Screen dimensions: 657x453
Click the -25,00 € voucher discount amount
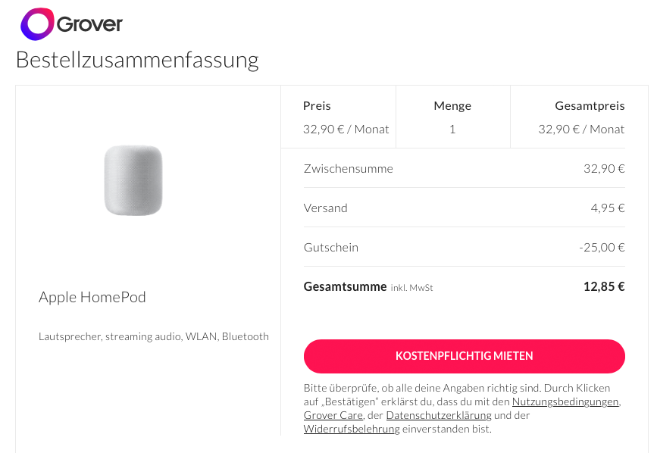[x=601, y=247]
